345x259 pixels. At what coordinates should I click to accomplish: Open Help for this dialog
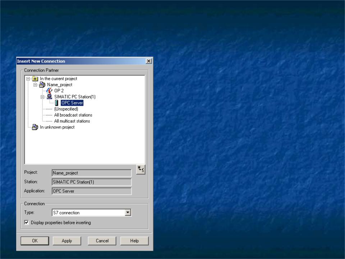[134, 241]
